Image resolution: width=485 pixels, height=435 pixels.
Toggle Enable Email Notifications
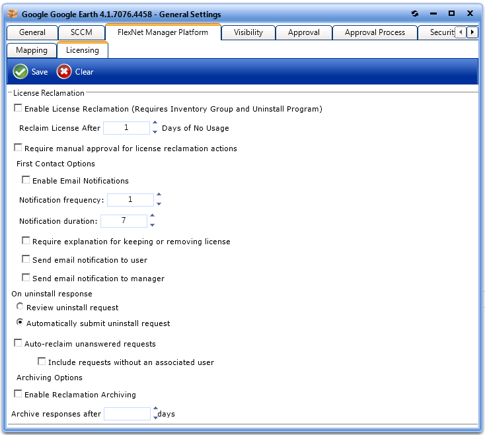pyautogui.click(x=26, y=180)
